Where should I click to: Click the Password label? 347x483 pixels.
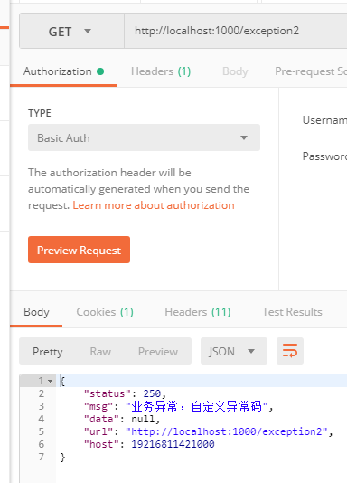tap(324, 156)
